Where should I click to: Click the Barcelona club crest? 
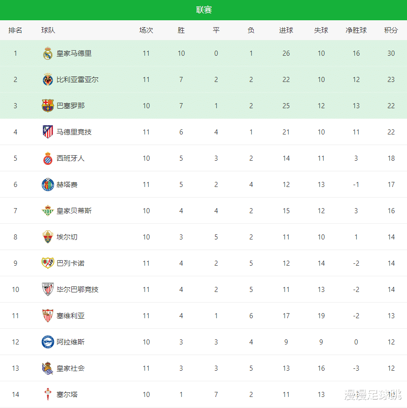pos(48,106)
